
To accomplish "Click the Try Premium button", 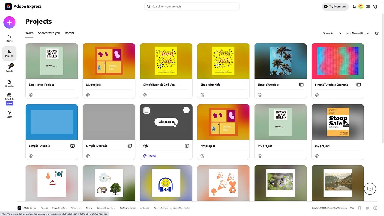I will click(x=335, y=7).
